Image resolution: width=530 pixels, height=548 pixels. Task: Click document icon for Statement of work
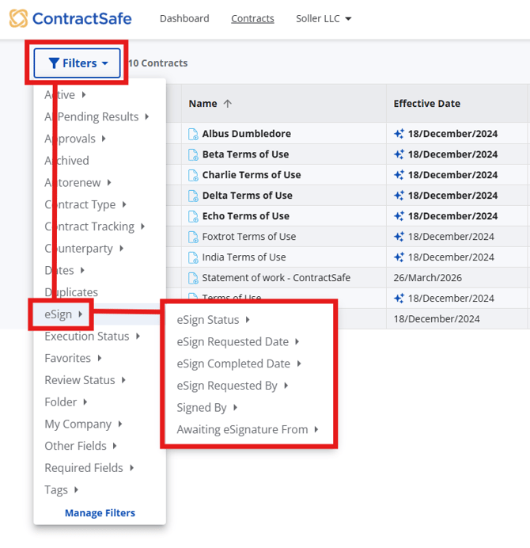click(193, 278)
